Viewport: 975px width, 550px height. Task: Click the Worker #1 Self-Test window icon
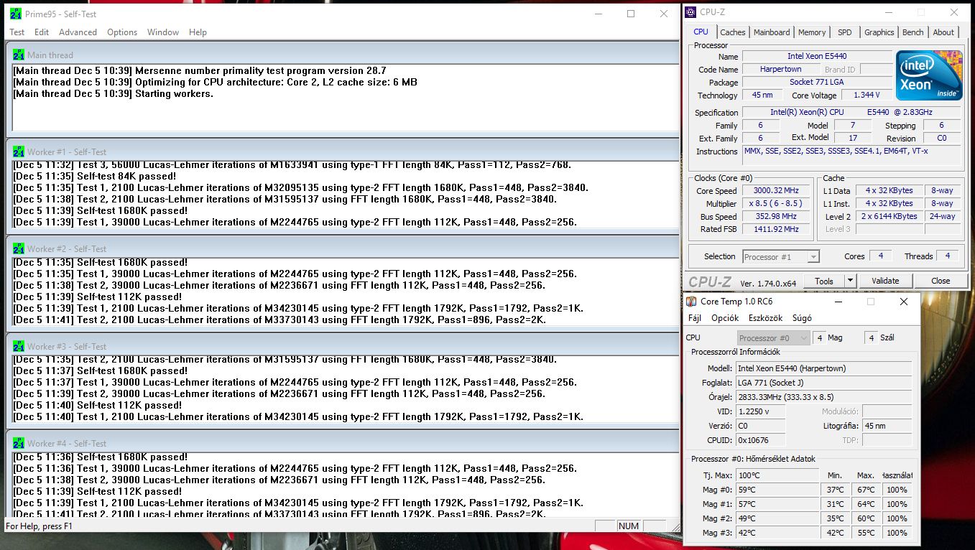coord(19,152)
